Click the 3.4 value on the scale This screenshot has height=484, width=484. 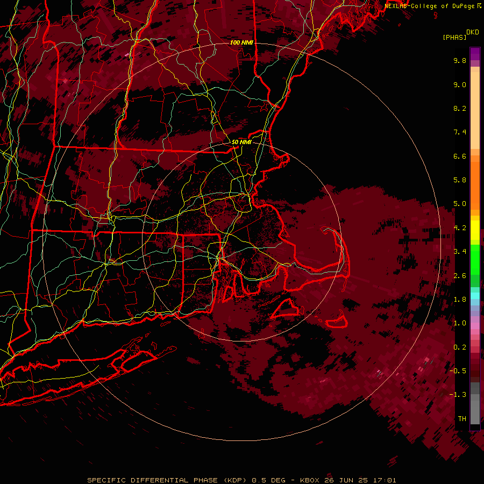460,252
